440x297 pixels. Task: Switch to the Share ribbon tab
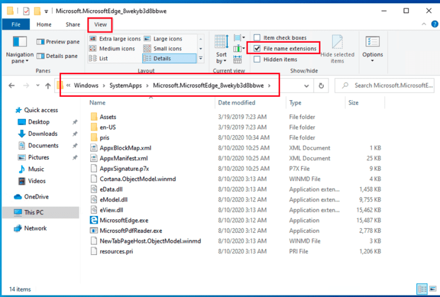(73, 24)
